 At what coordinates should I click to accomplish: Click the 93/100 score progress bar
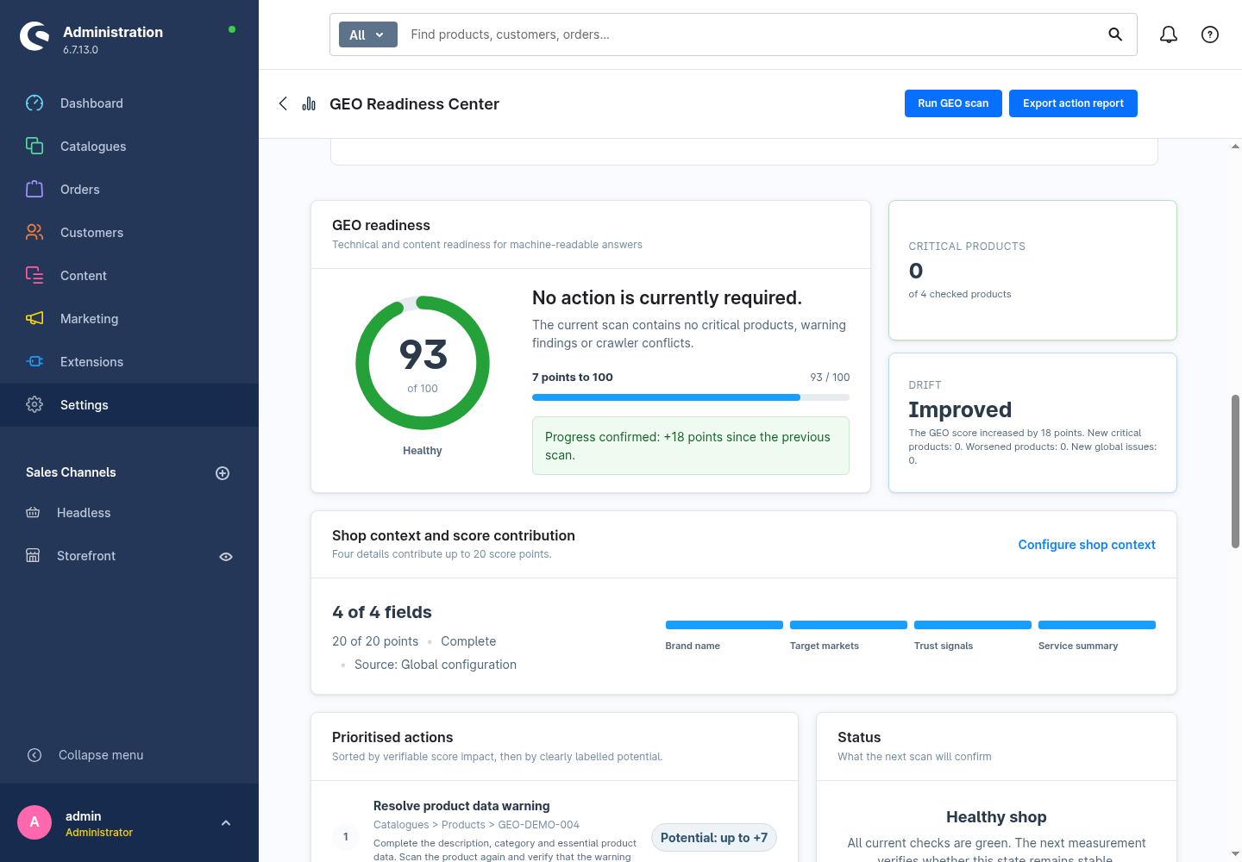(691, 397)
